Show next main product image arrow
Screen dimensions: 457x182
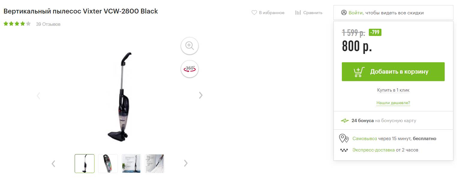[201, 95]
